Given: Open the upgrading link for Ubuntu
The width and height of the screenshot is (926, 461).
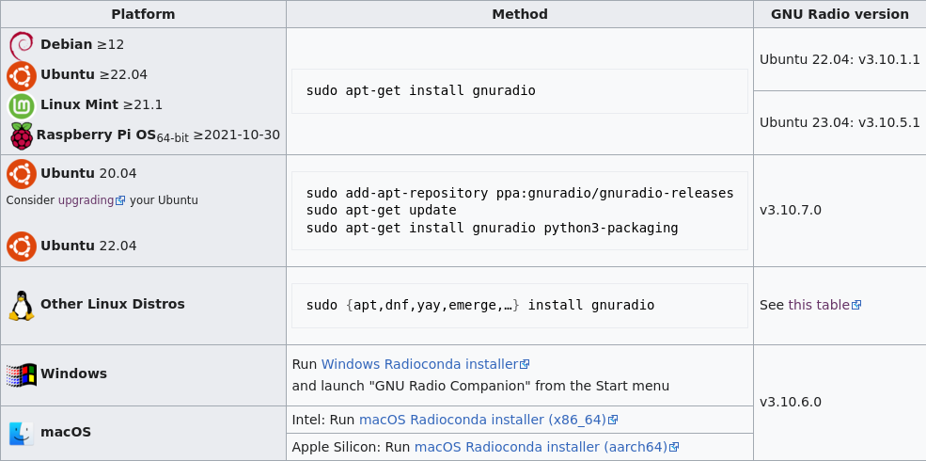Looking at the screenshot, I should coord(91,200).
